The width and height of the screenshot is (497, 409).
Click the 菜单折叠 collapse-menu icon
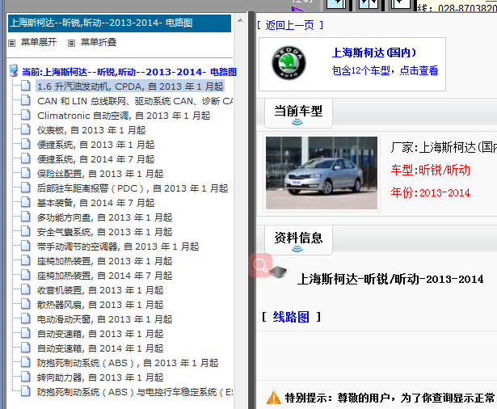click(72, 43)
